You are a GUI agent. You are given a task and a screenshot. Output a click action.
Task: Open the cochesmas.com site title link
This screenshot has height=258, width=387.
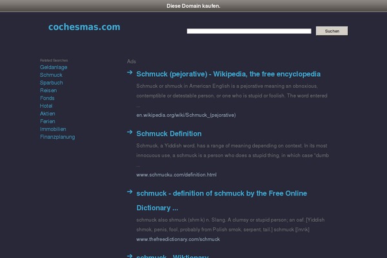(x=84, y=27)
